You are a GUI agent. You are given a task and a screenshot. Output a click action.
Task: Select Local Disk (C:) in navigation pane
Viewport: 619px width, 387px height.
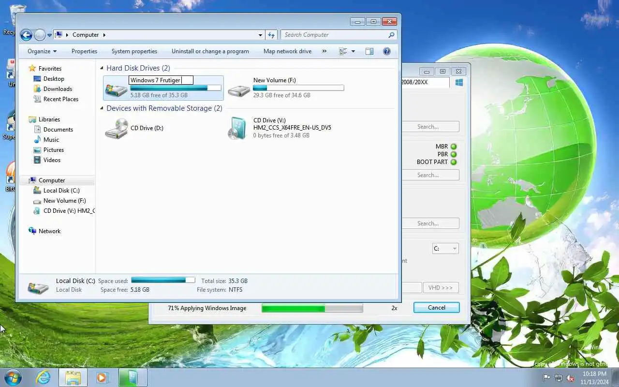click(x=61, y=191)
